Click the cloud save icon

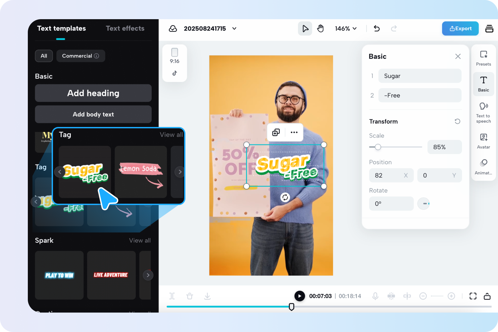(x=173, y=28)
